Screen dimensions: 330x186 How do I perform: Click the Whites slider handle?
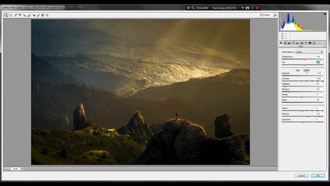[302, 97]
